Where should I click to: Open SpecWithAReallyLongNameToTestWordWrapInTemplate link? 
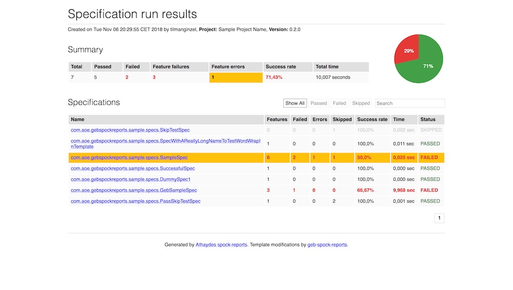click(166, 143)
